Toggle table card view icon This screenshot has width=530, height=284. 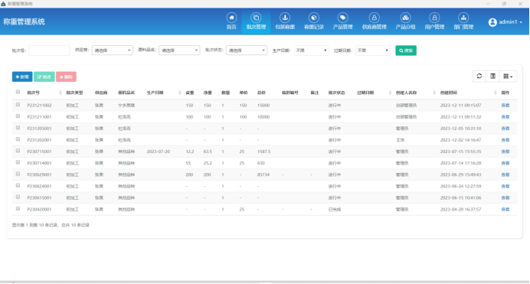492,77
